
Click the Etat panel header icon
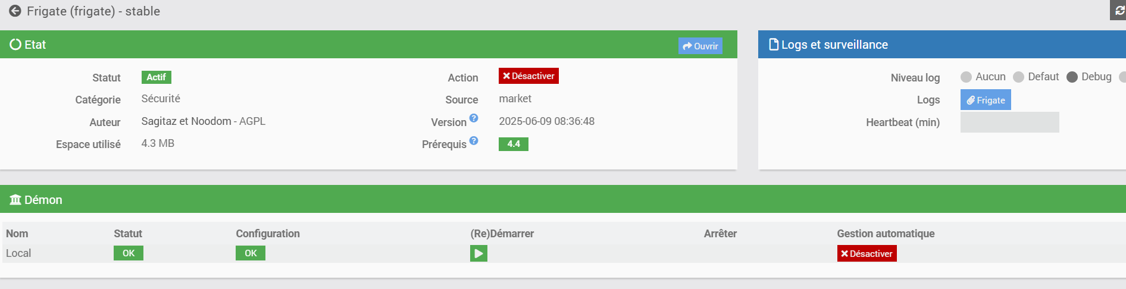click(15, 45)
